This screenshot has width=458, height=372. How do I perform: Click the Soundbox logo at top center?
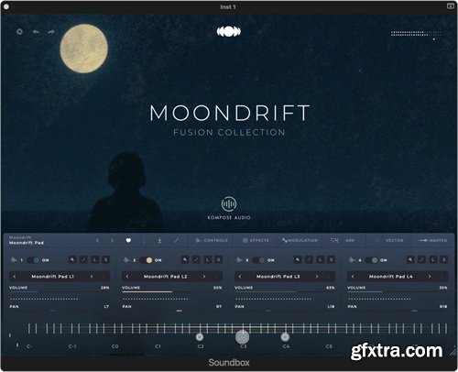[229, 31]
